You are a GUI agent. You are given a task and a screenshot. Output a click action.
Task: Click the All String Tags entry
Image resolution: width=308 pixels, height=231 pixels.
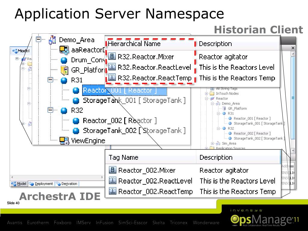coord(227,89)
